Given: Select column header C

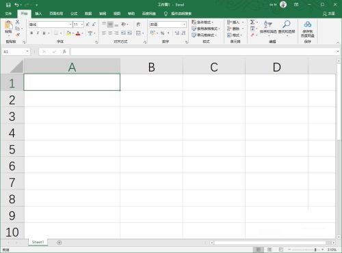Looking at the screenshot, I should [x=214, y=67].
